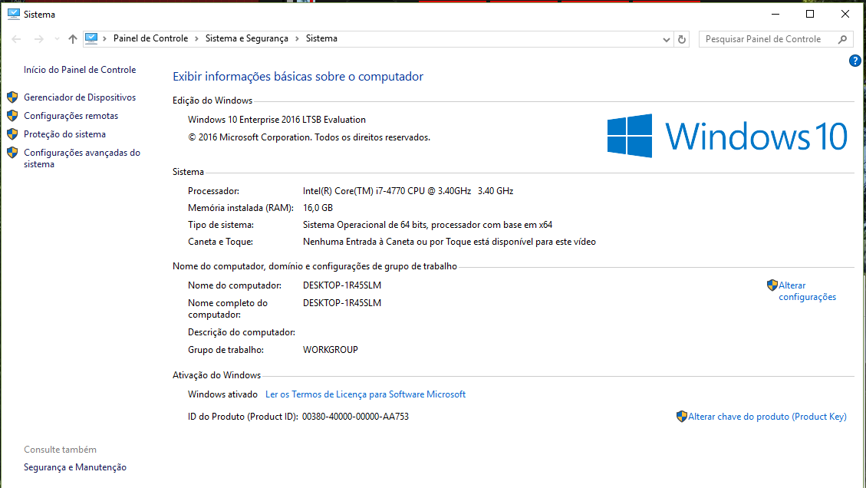
Task: Go up one level with up arrow
Action: [72, 38]
